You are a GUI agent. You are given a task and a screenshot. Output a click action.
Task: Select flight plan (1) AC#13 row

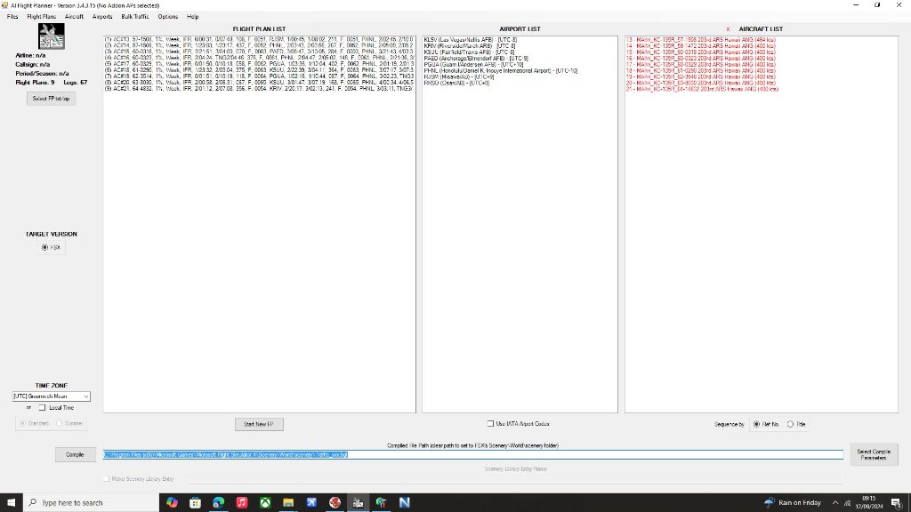pyautogui.click(x=259, y=39)
